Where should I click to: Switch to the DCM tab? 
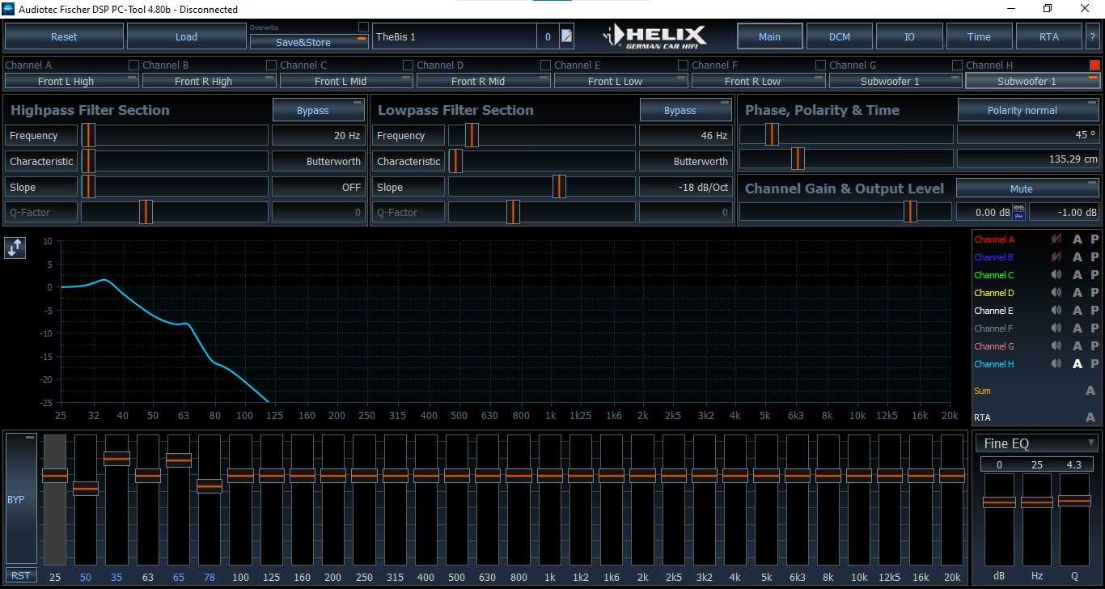pyautogui.click(x=840, y=36)
